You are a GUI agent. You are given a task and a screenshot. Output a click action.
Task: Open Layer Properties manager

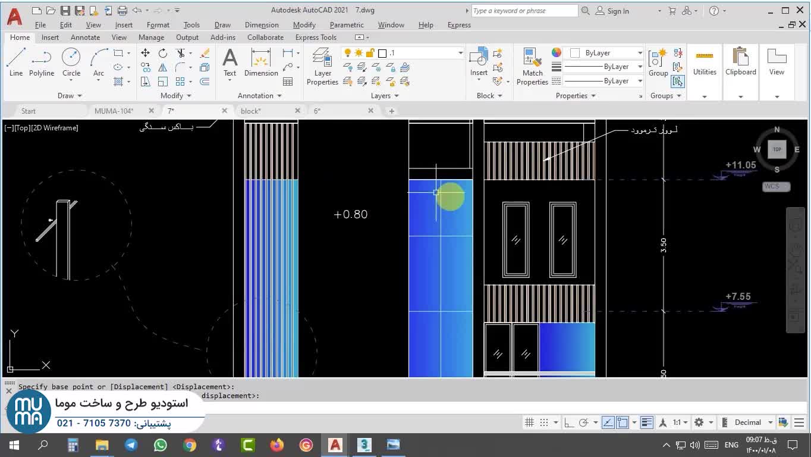(322, 67)
